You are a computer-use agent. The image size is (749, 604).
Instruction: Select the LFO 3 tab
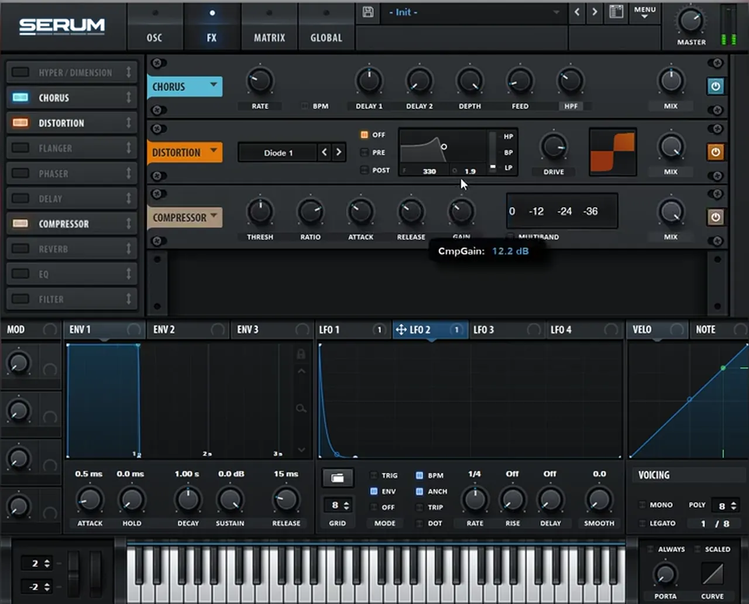pyautogui.click(x=507, y=330)
